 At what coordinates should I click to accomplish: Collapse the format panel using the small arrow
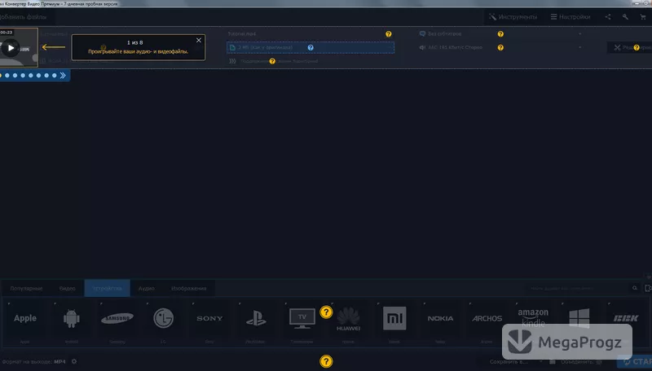tap(648, 277)
